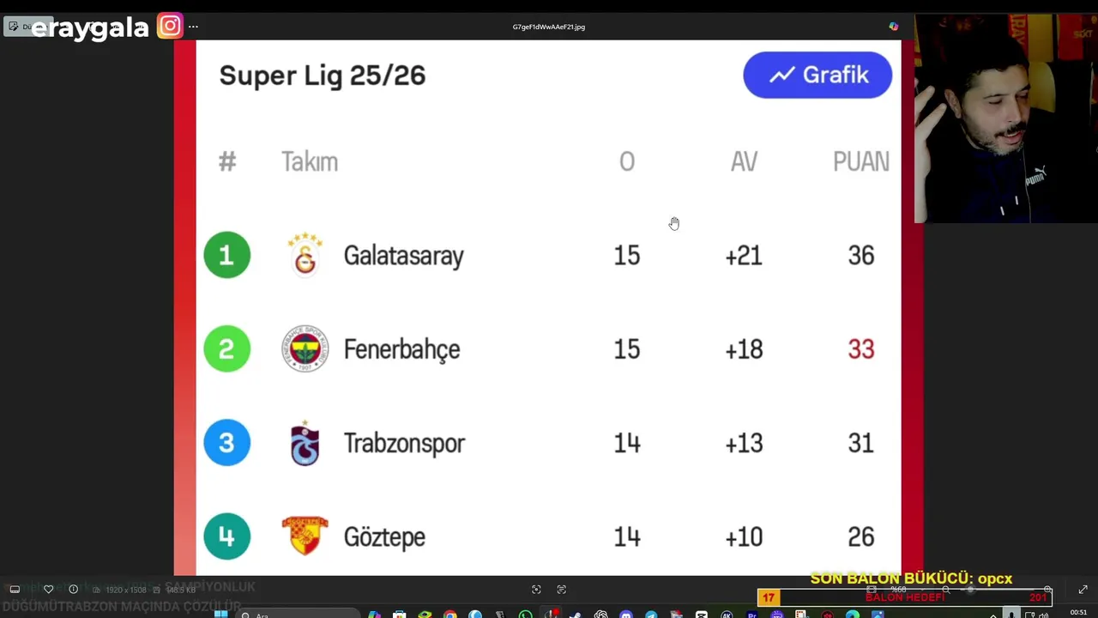Open the %68 zoom level dropdown
Viewport: 1098px width, 618px height.
(x=899, y=590)
